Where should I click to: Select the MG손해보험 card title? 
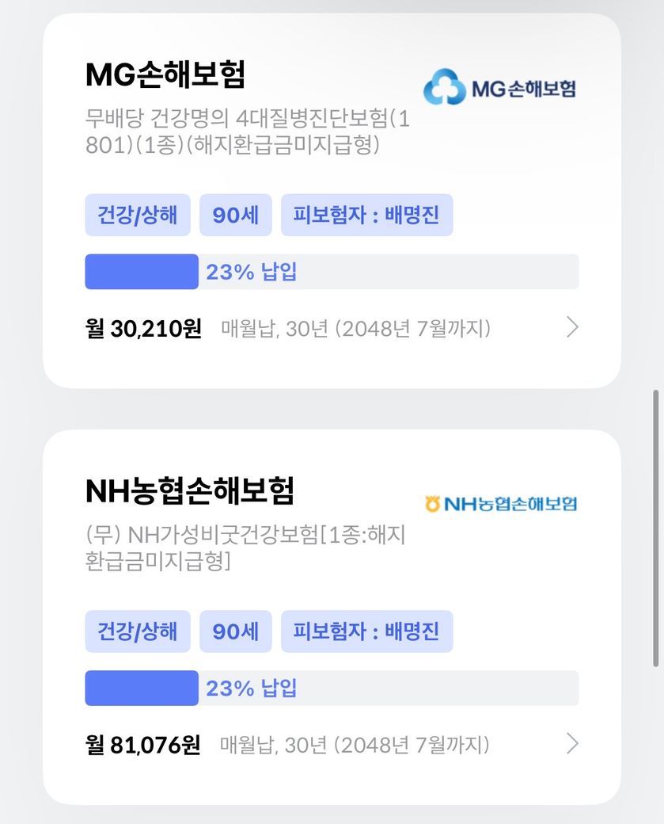pos(165,74)
